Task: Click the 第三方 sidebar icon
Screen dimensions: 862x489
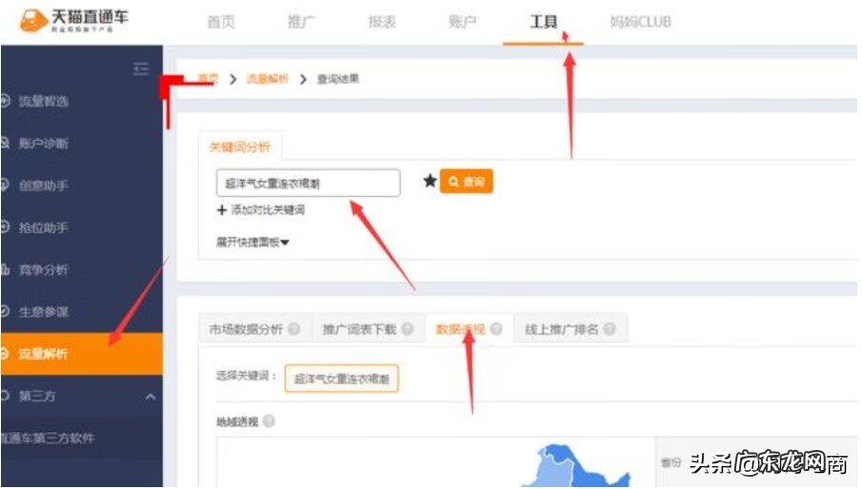Action: pyautogui.click(x=5, y=396)
